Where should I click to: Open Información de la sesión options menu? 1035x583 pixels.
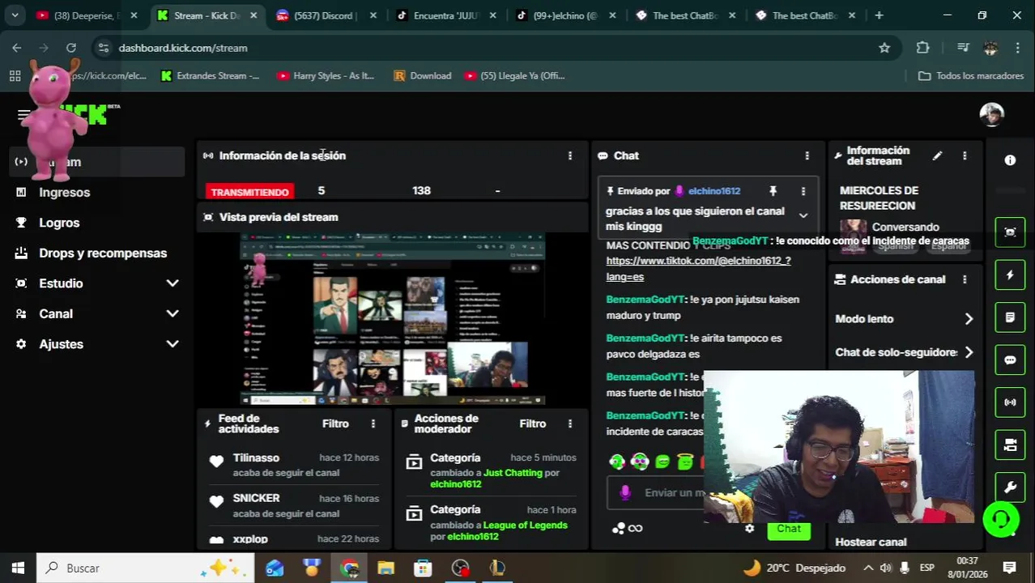click(570, 155)
